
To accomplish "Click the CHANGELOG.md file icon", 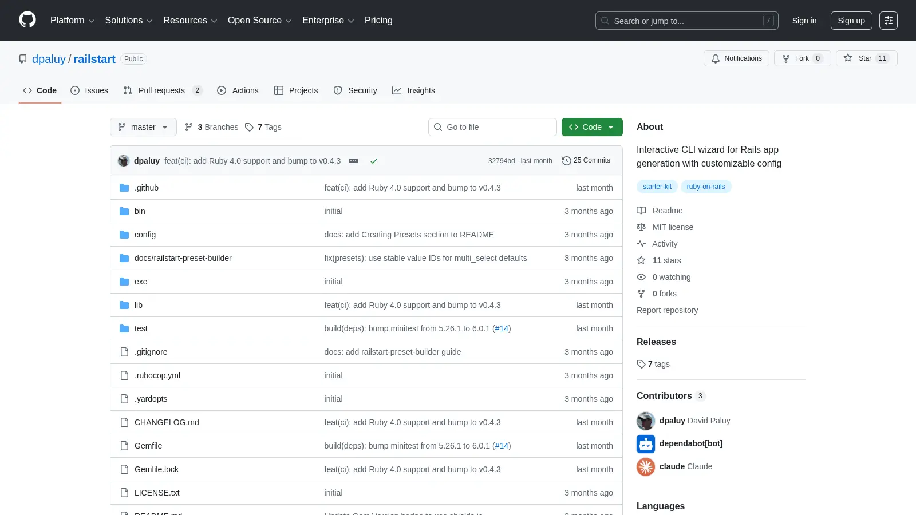I will (x=124, y=422).
